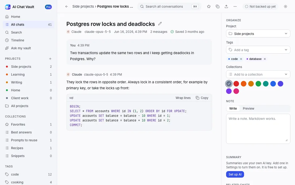This screenshot has width=295, height=185.
Task: Expand the Project dropdown showing Side projects
Action: (x=258, y=34)
